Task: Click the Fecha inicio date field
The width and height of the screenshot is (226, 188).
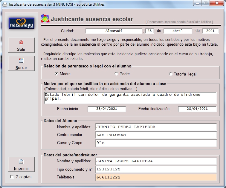Action: [107, 109]
